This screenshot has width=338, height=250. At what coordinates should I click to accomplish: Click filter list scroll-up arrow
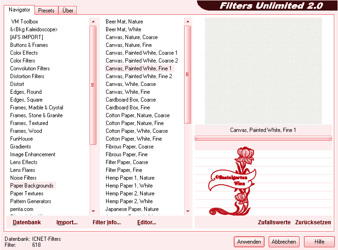point(188,22)
